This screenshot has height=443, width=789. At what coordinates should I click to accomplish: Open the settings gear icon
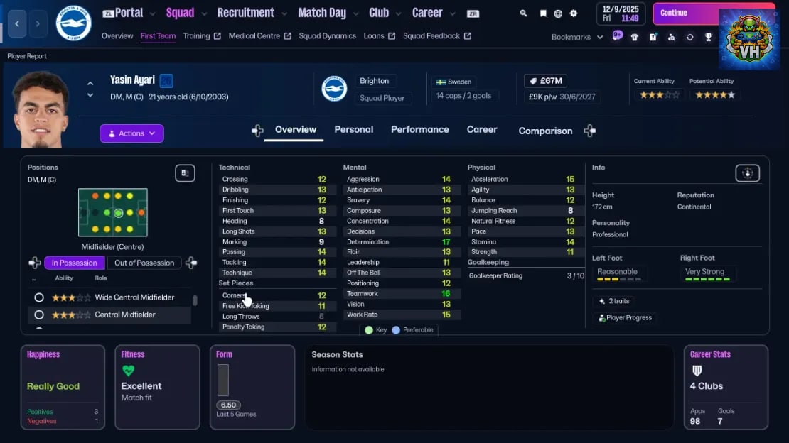[x=574, y=13]
